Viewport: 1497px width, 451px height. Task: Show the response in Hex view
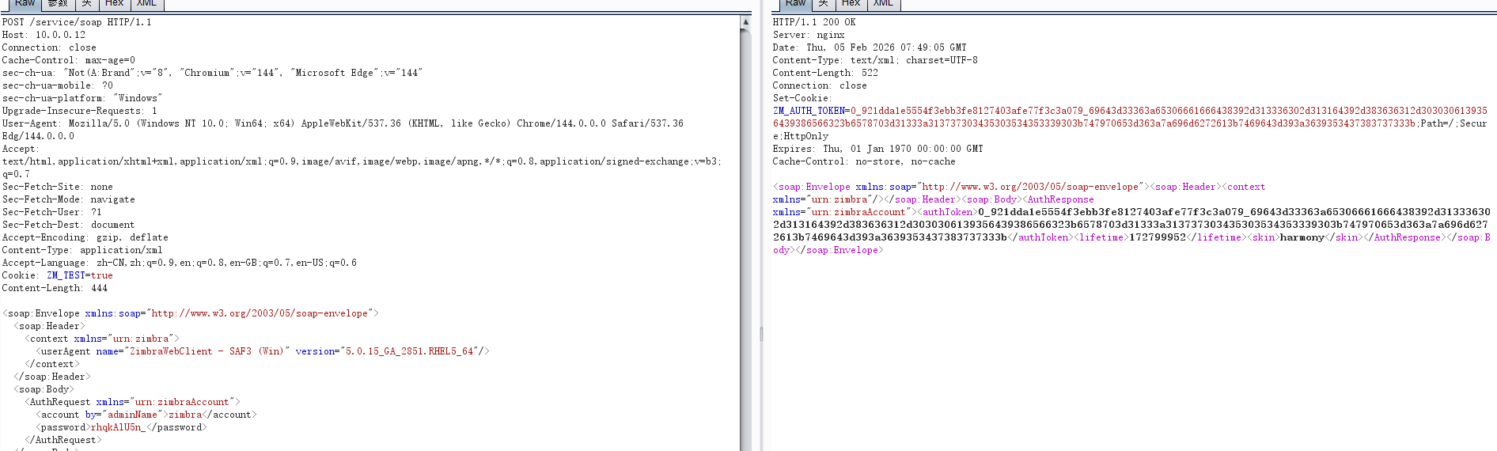coord(851,4)
